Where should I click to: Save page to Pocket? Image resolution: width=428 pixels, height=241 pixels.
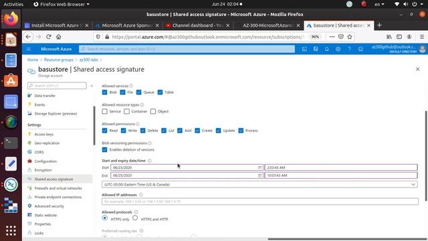coord(341,37)
